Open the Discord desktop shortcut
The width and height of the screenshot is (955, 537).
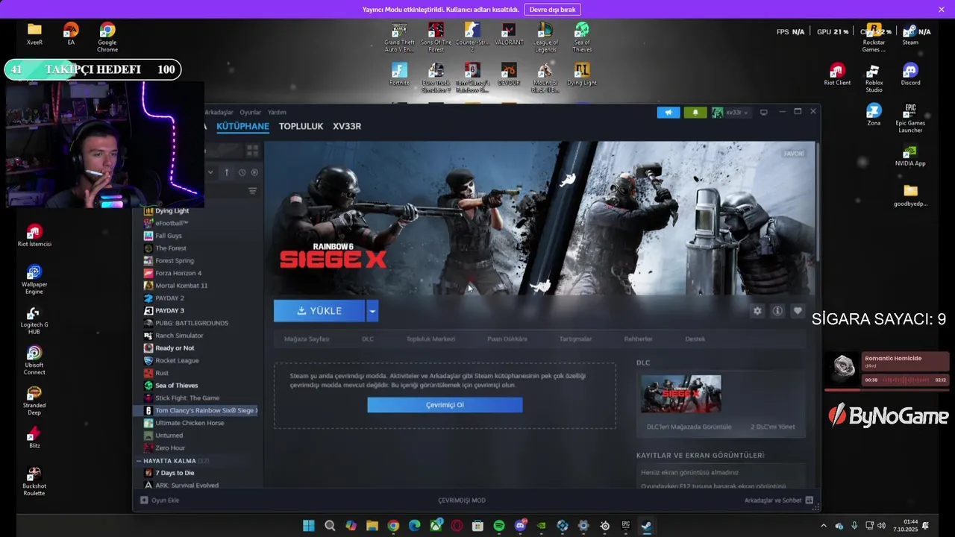(910, 75)
